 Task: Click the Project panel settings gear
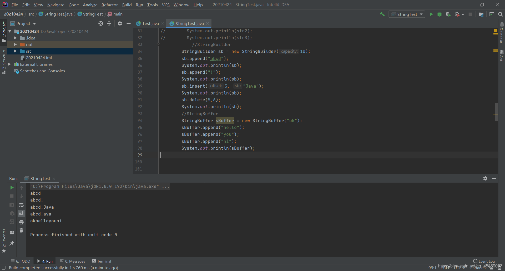point(120,23)
